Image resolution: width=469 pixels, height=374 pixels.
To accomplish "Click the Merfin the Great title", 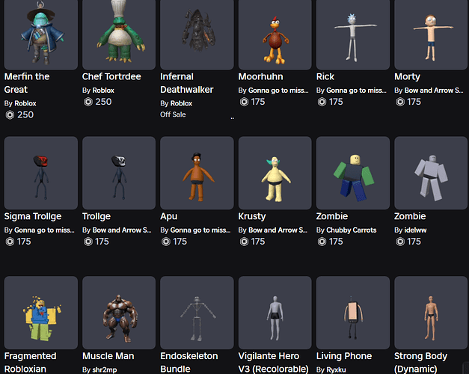I will [x=27, y=83].
